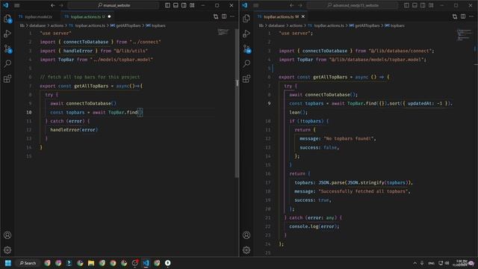Open File Explorer from the taskbar
Screen dimensions: 478x269
[91, 263]
